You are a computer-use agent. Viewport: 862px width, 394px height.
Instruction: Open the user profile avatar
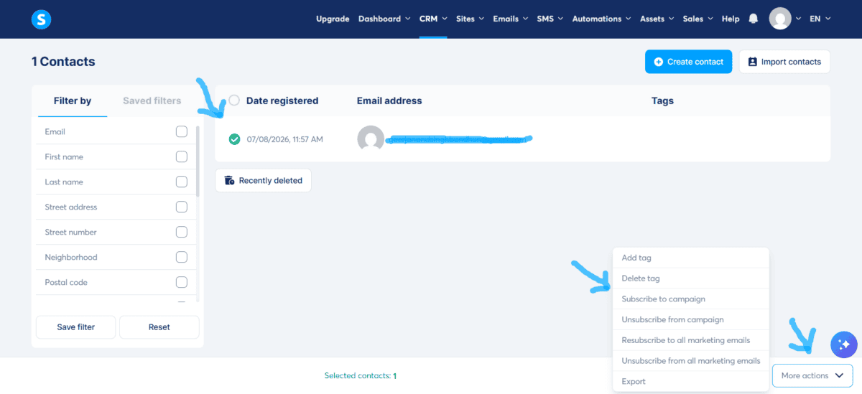tap(780, 19)
